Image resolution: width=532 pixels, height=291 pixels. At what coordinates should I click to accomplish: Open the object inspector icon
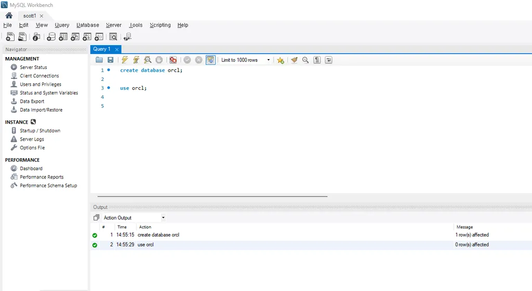click(x=36, y=37)
